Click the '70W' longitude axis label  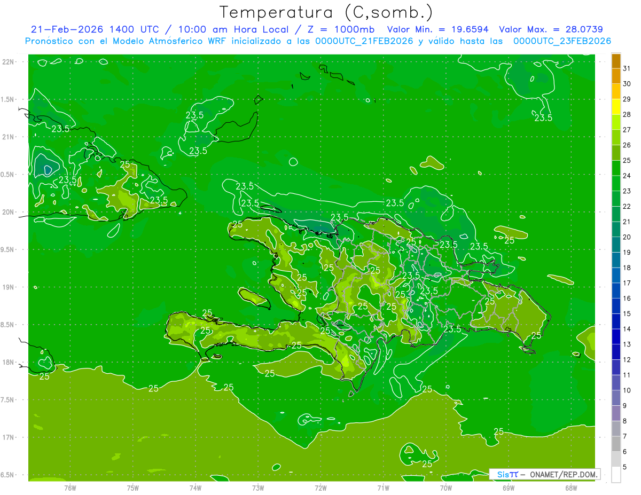click(446, 488)
